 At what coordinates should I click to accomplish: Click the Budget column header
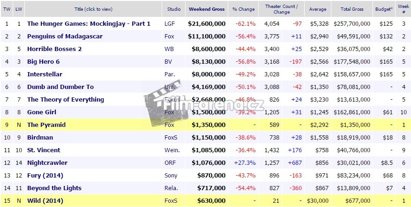tap(383, 9)
